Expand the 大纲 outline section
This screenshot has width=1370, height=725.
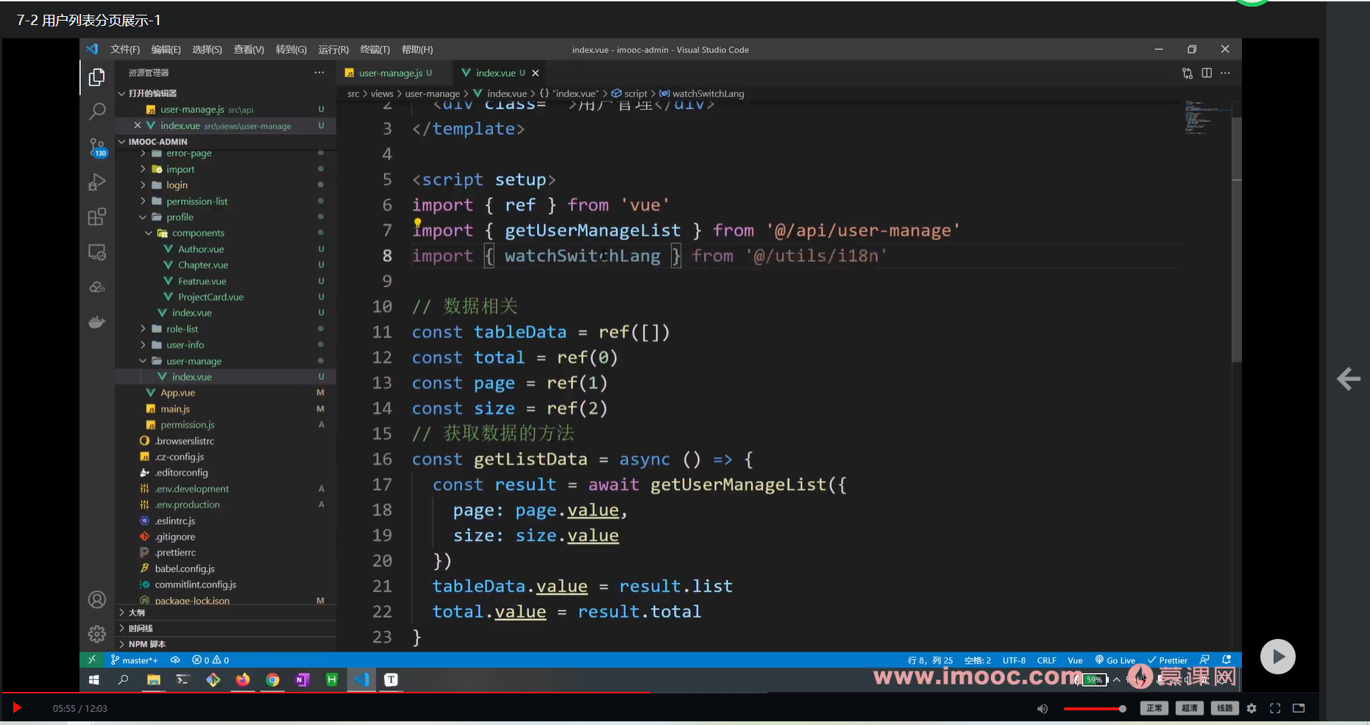pos(137,612)
